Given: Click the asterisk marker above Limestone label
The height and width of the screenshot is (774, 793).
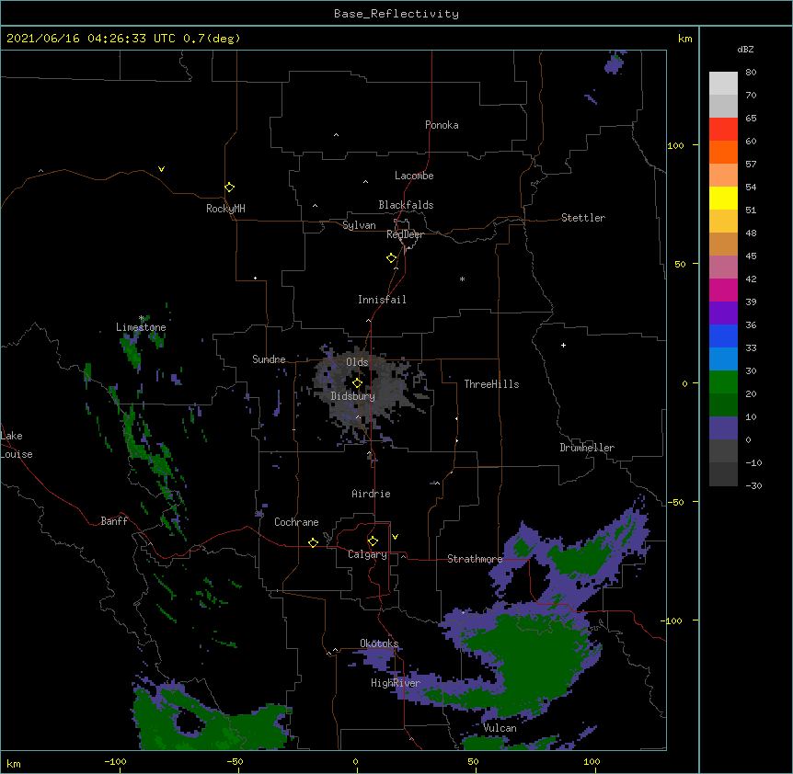Looking at the screenshot, I should click(142, 318).
